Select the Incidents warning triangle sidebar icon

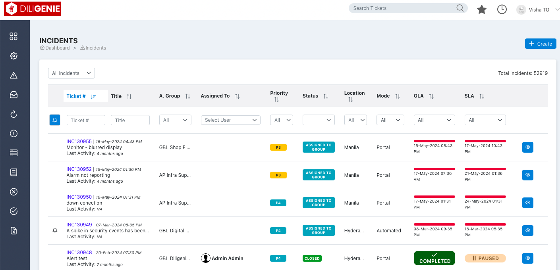pos(14,75)
